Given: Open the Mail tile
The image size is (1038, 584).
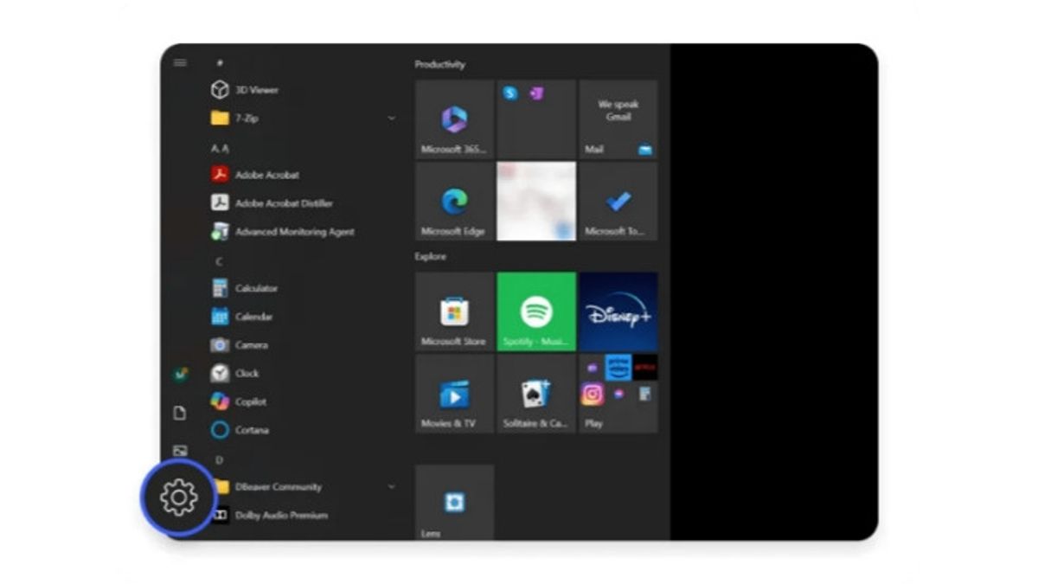Looking at the screenshot, I should (618, 119).
